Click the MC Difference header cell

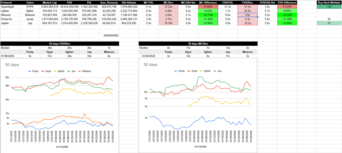(207, 2)
